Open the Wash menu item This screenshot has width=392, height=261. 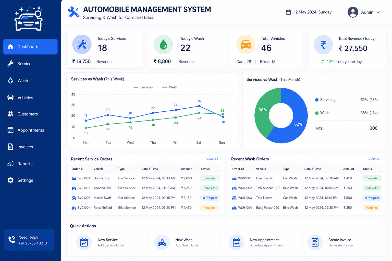pos(30,81)
